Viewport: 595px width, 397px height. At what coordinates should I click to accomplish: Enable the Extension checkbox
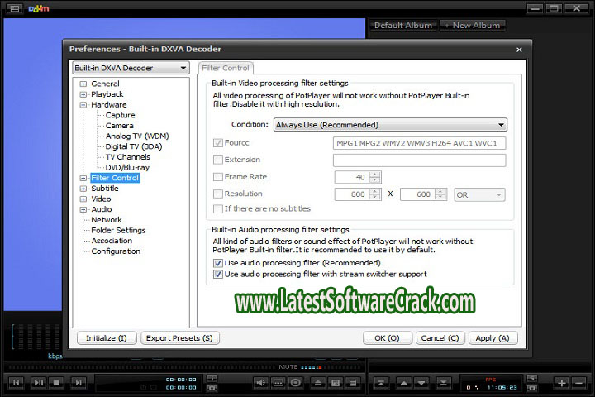(218, 160)
